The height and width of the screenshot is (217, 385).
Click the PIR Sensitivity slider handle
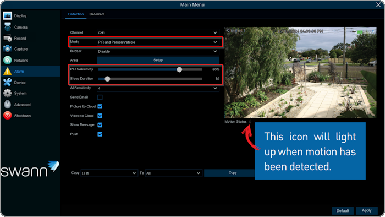(179, 69)
